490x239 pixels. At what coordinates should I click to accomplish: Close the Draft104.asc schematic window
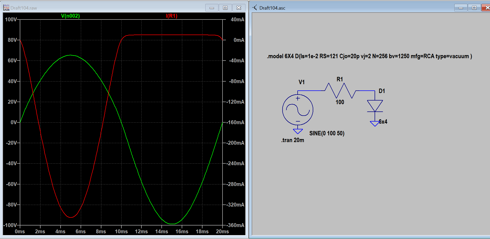click(486, 8)
